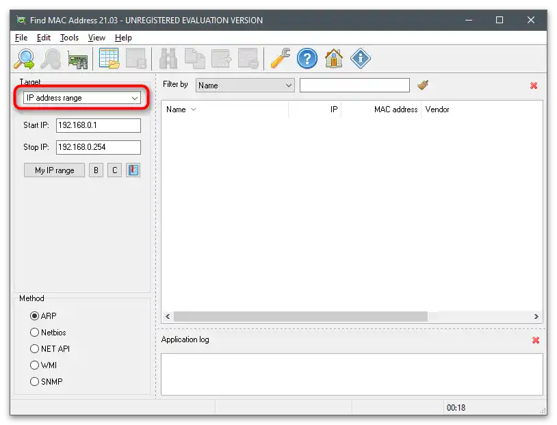557x425 pixels.
Task: Open Target IP address range dropdown
Action: coord(81,98)
